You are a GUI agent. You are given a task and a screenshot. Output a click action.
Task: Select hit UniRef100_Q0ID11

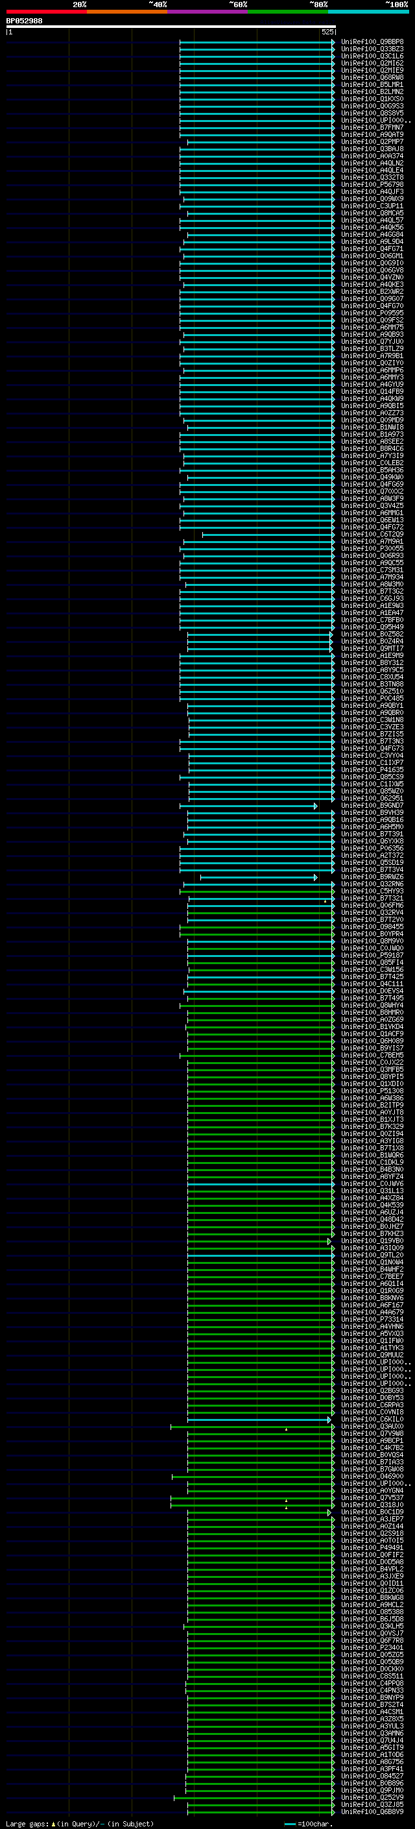coord(372,1583)
